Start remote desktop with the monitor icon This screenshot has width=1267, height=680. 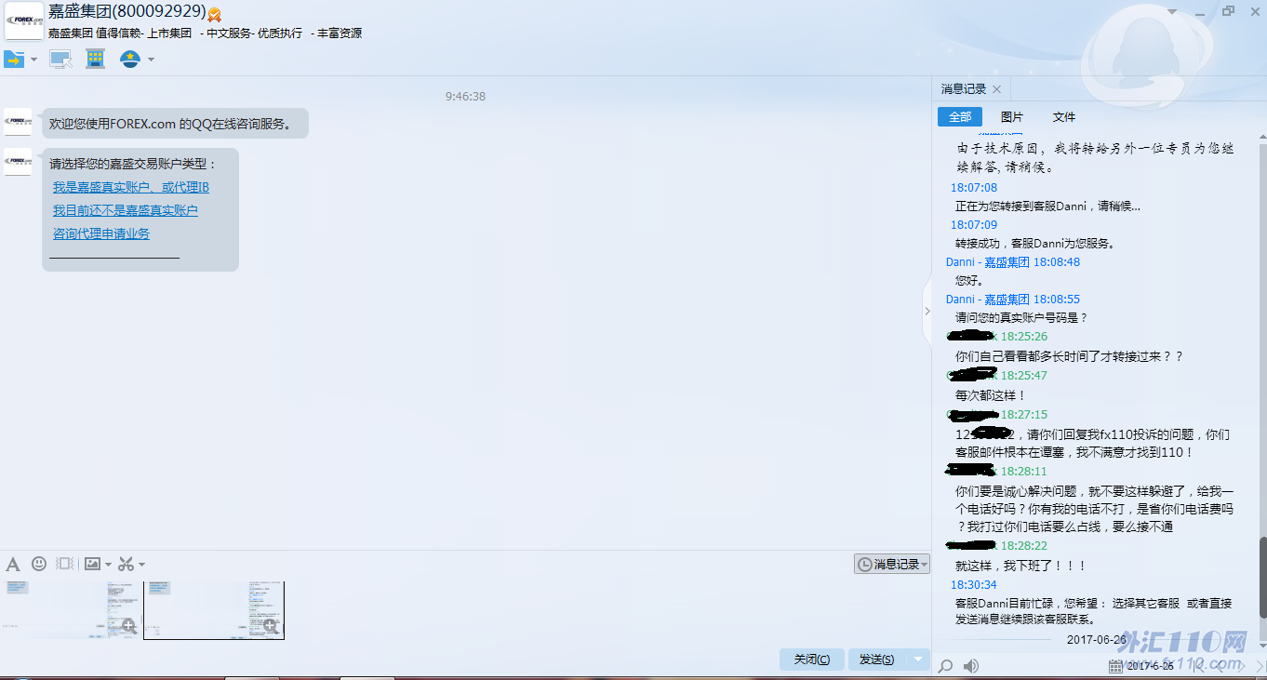[60, 59]
